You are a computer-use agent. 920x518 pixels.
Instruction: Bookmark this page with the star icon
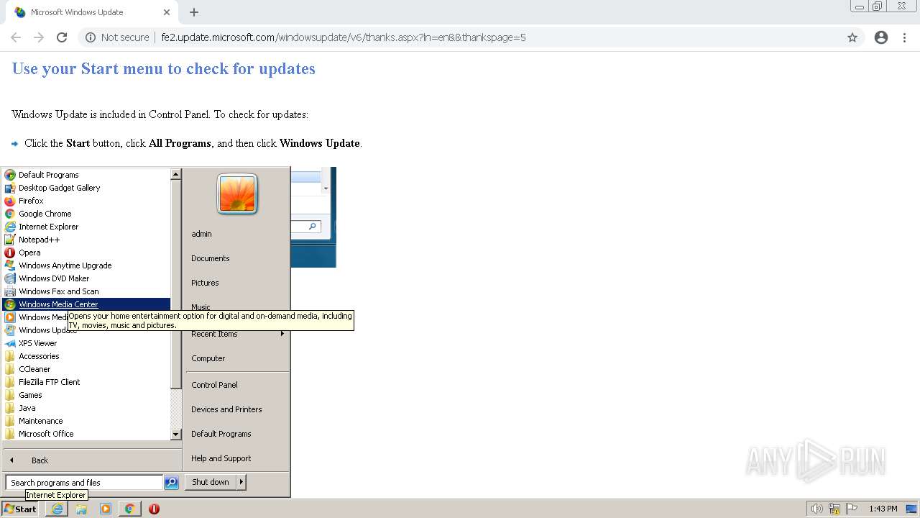(852, 37)
